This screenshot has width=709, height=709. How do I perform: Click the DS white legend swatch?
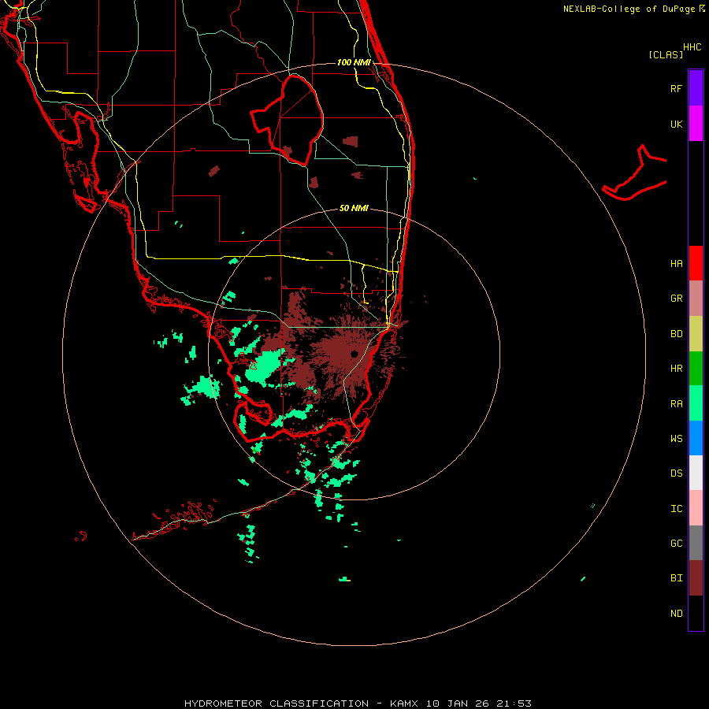tap(696, 473)
